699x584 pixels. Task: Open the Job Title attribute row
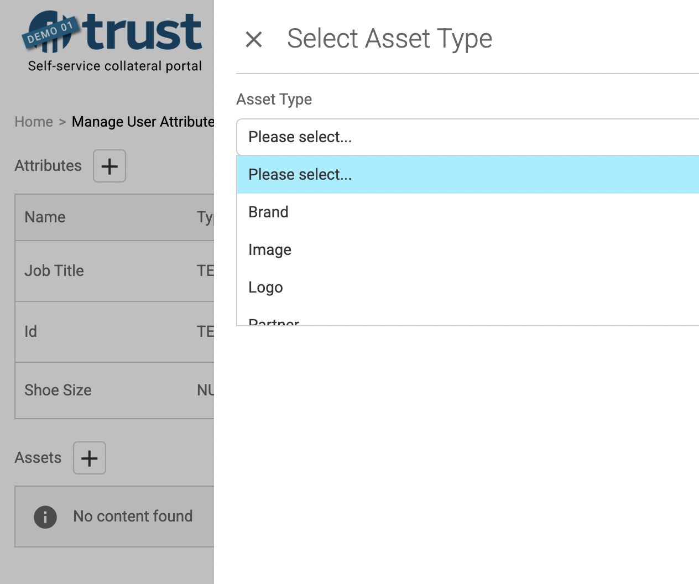pyautogui.click(x=54, y=271)
